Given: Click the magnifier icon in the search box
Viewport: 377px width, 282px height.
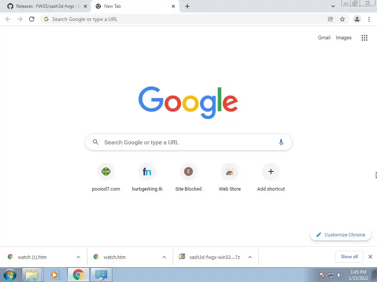Looking at the screenshot, I should 95,142.
